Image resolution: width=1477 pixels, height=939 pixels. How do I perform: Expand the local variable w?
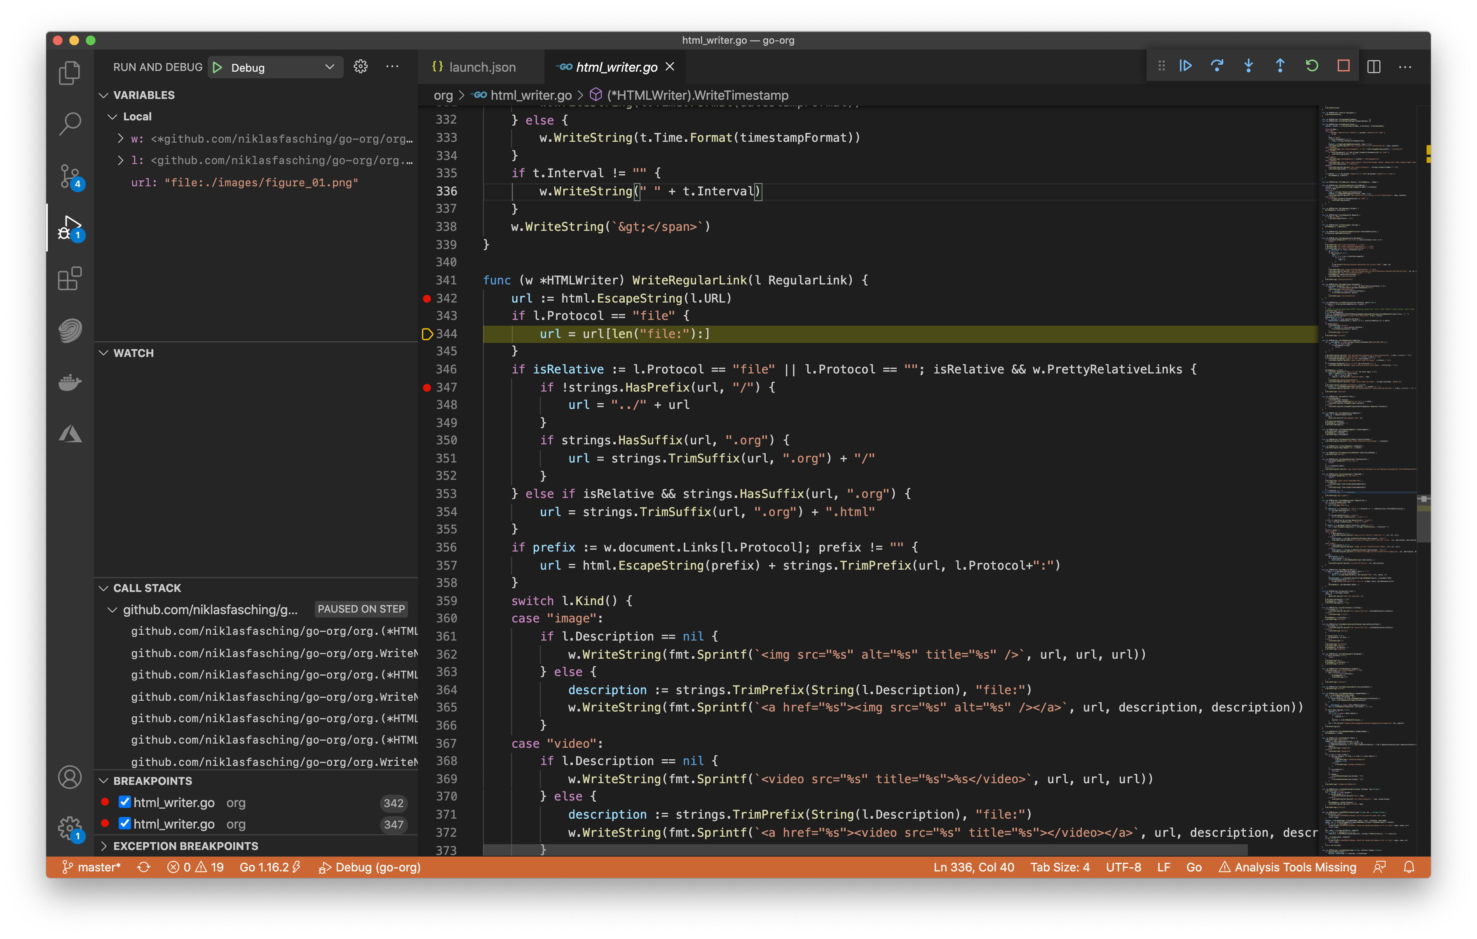(121, 139)
